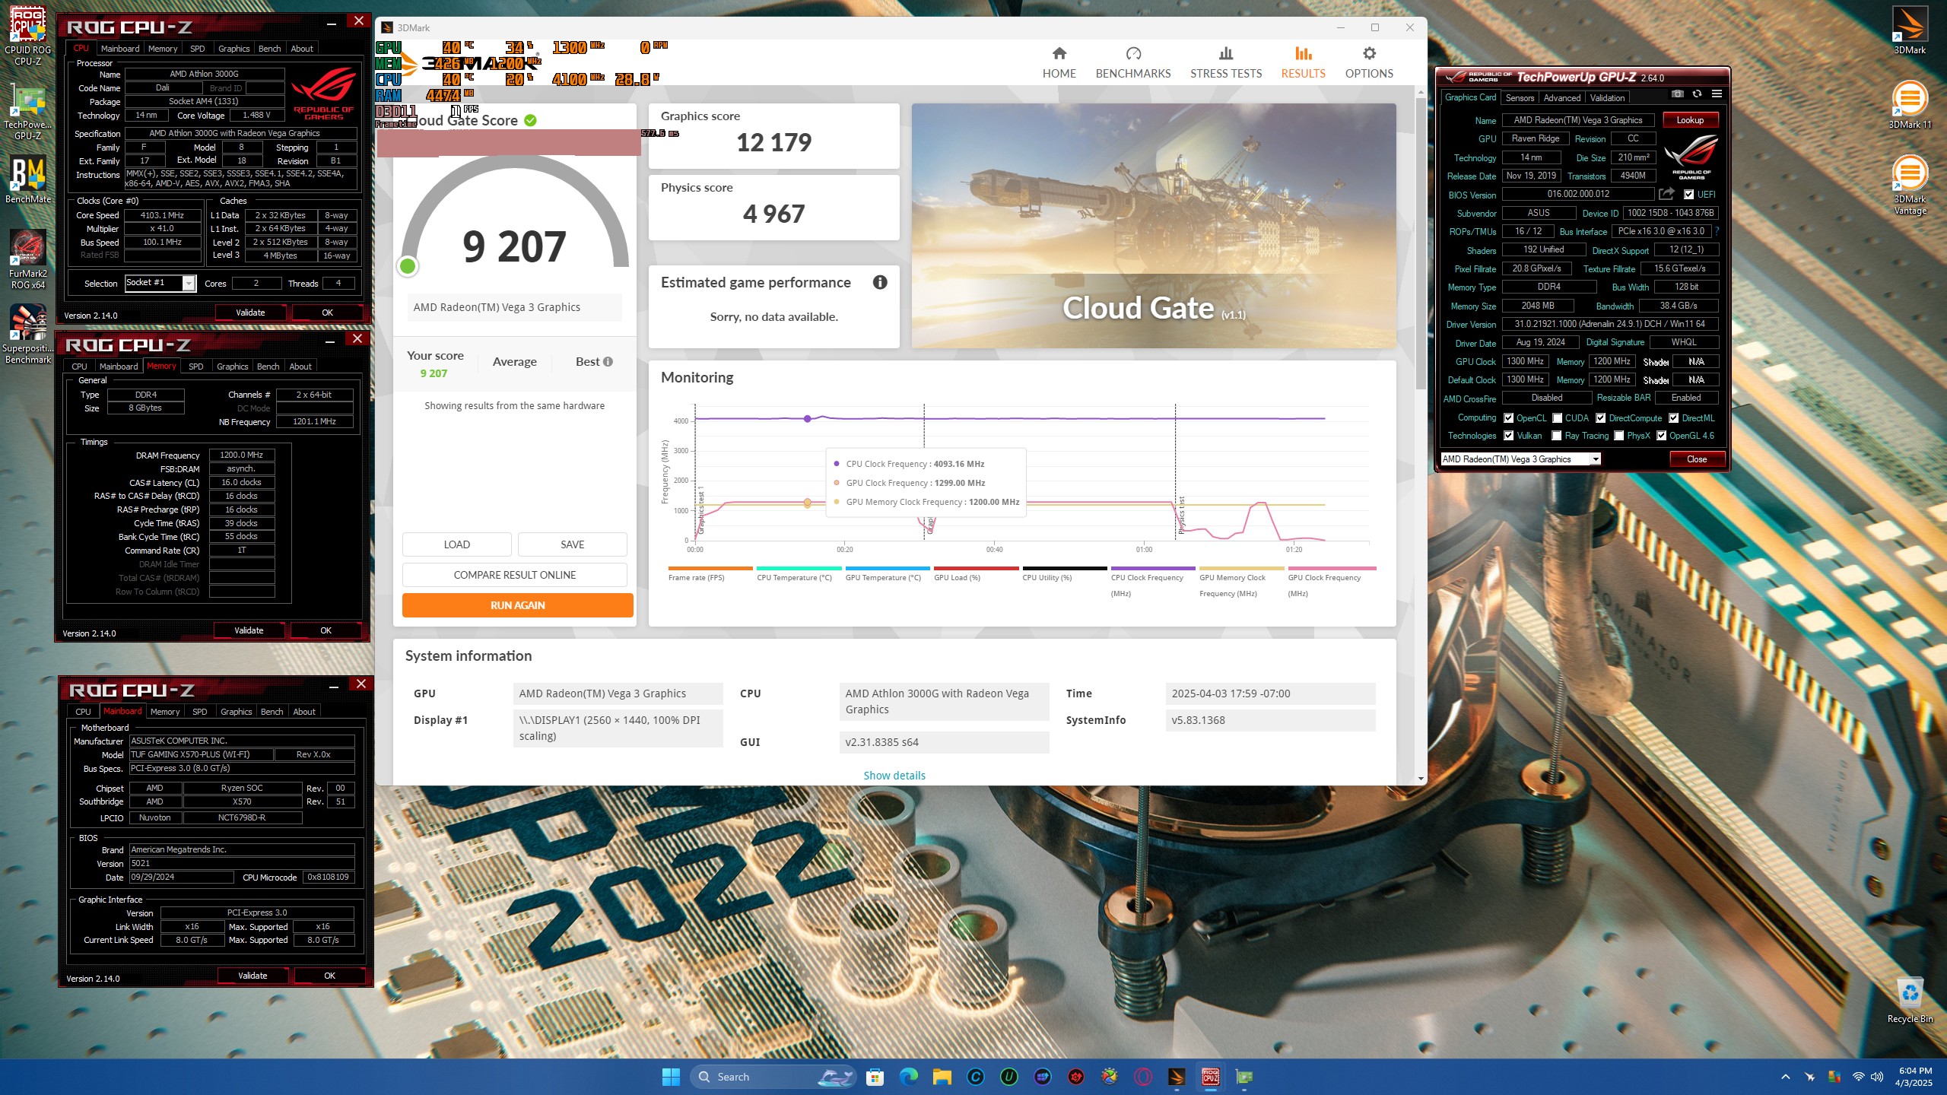This screenshot has height=1095, width=1947.
Task: Click RUN AGAIN in 3DMark
Action: [x=517, y=605]
